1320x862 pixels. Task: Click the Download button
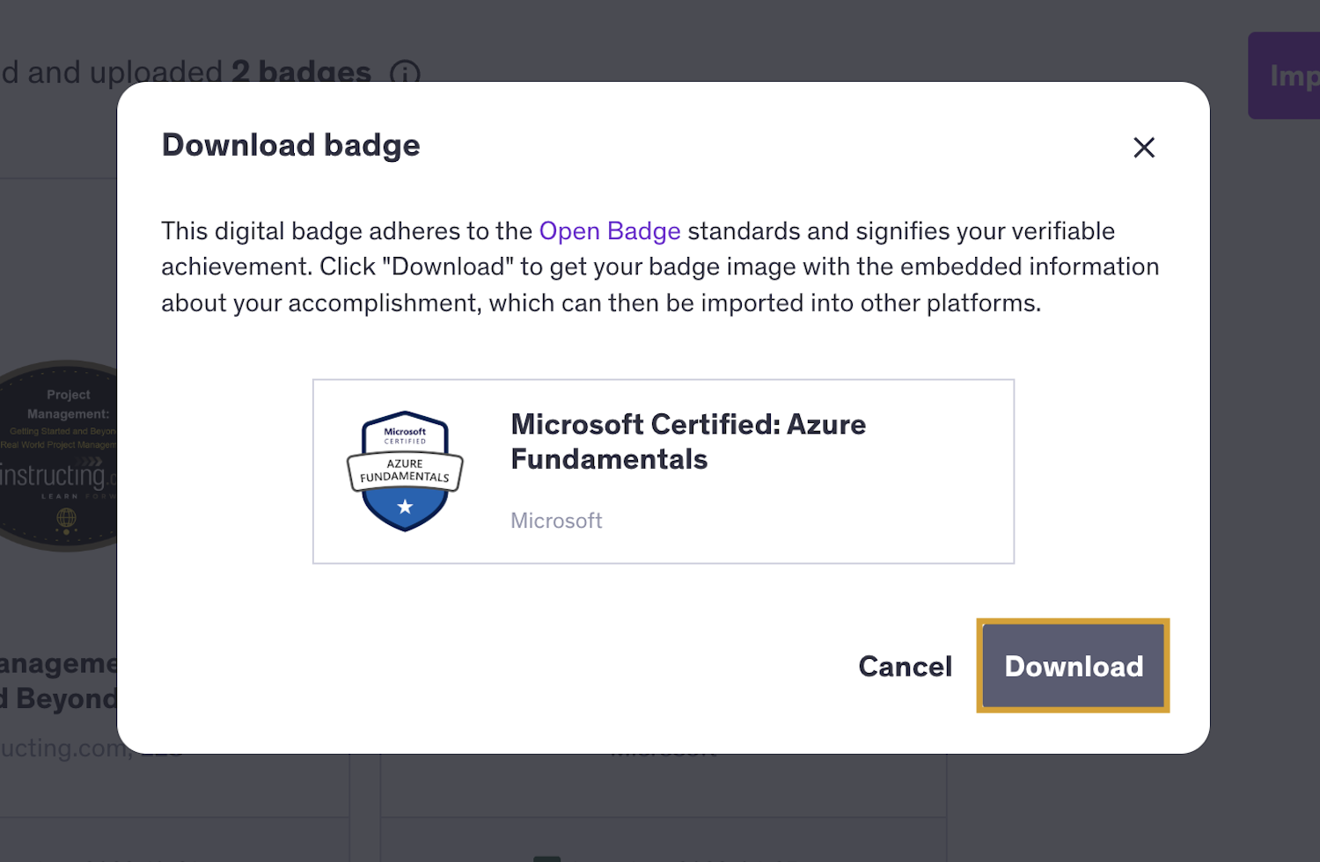1073,666
